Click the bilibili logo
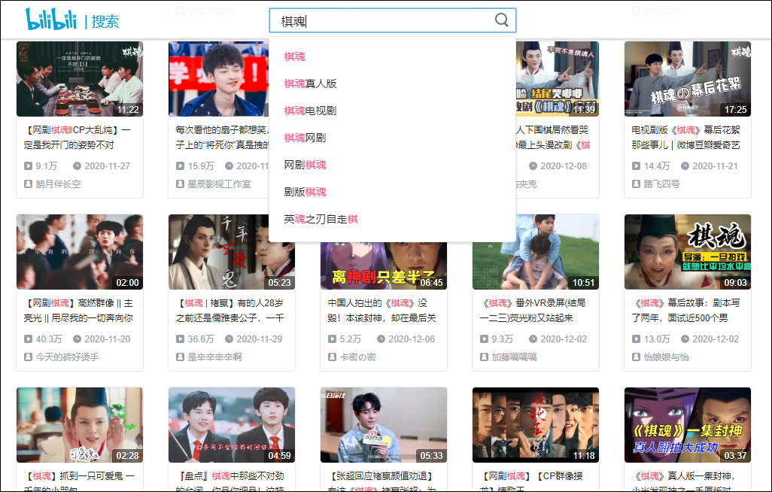 [51, 20]
